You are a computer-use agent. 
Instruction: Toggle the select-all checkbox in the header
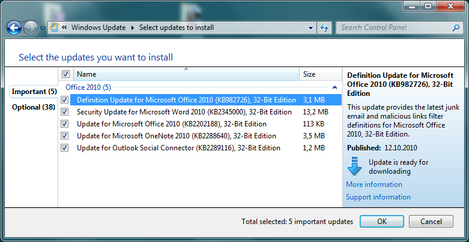65,74
